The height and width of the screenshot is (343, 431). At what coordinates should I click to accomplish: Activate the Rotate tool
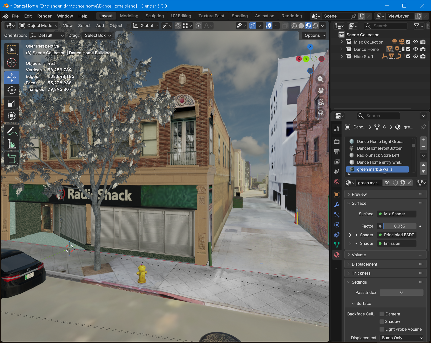pyautogui.click(x=12, y=90)
